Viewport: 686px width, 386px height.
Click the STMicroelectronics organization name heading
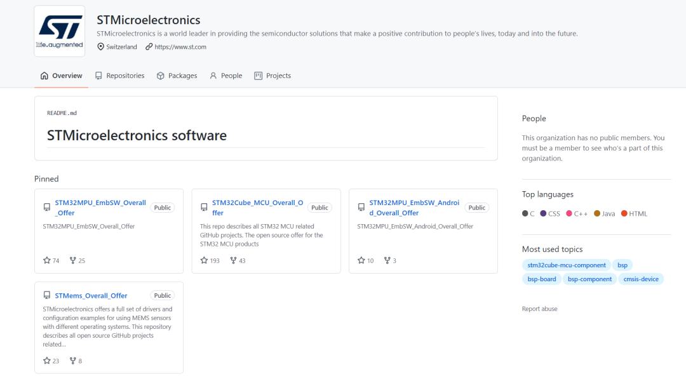[x=148, y=20]
